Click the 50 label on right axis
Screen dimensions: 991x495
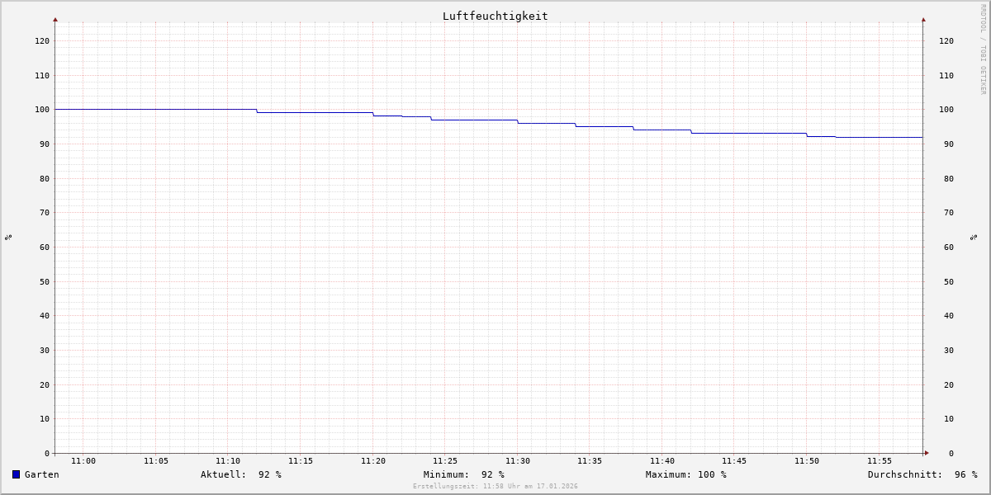pos(949,281)
